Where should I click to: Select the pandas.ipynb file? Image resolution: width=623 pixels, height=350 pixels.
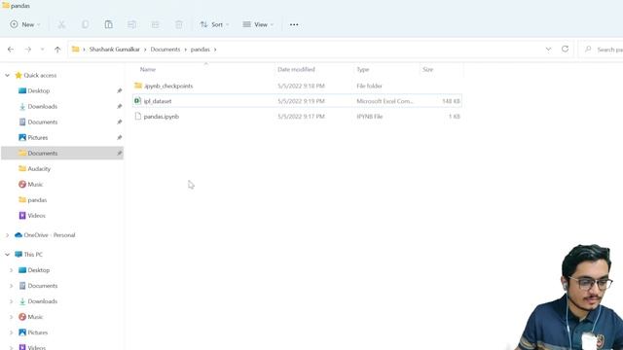pos(297,117)
